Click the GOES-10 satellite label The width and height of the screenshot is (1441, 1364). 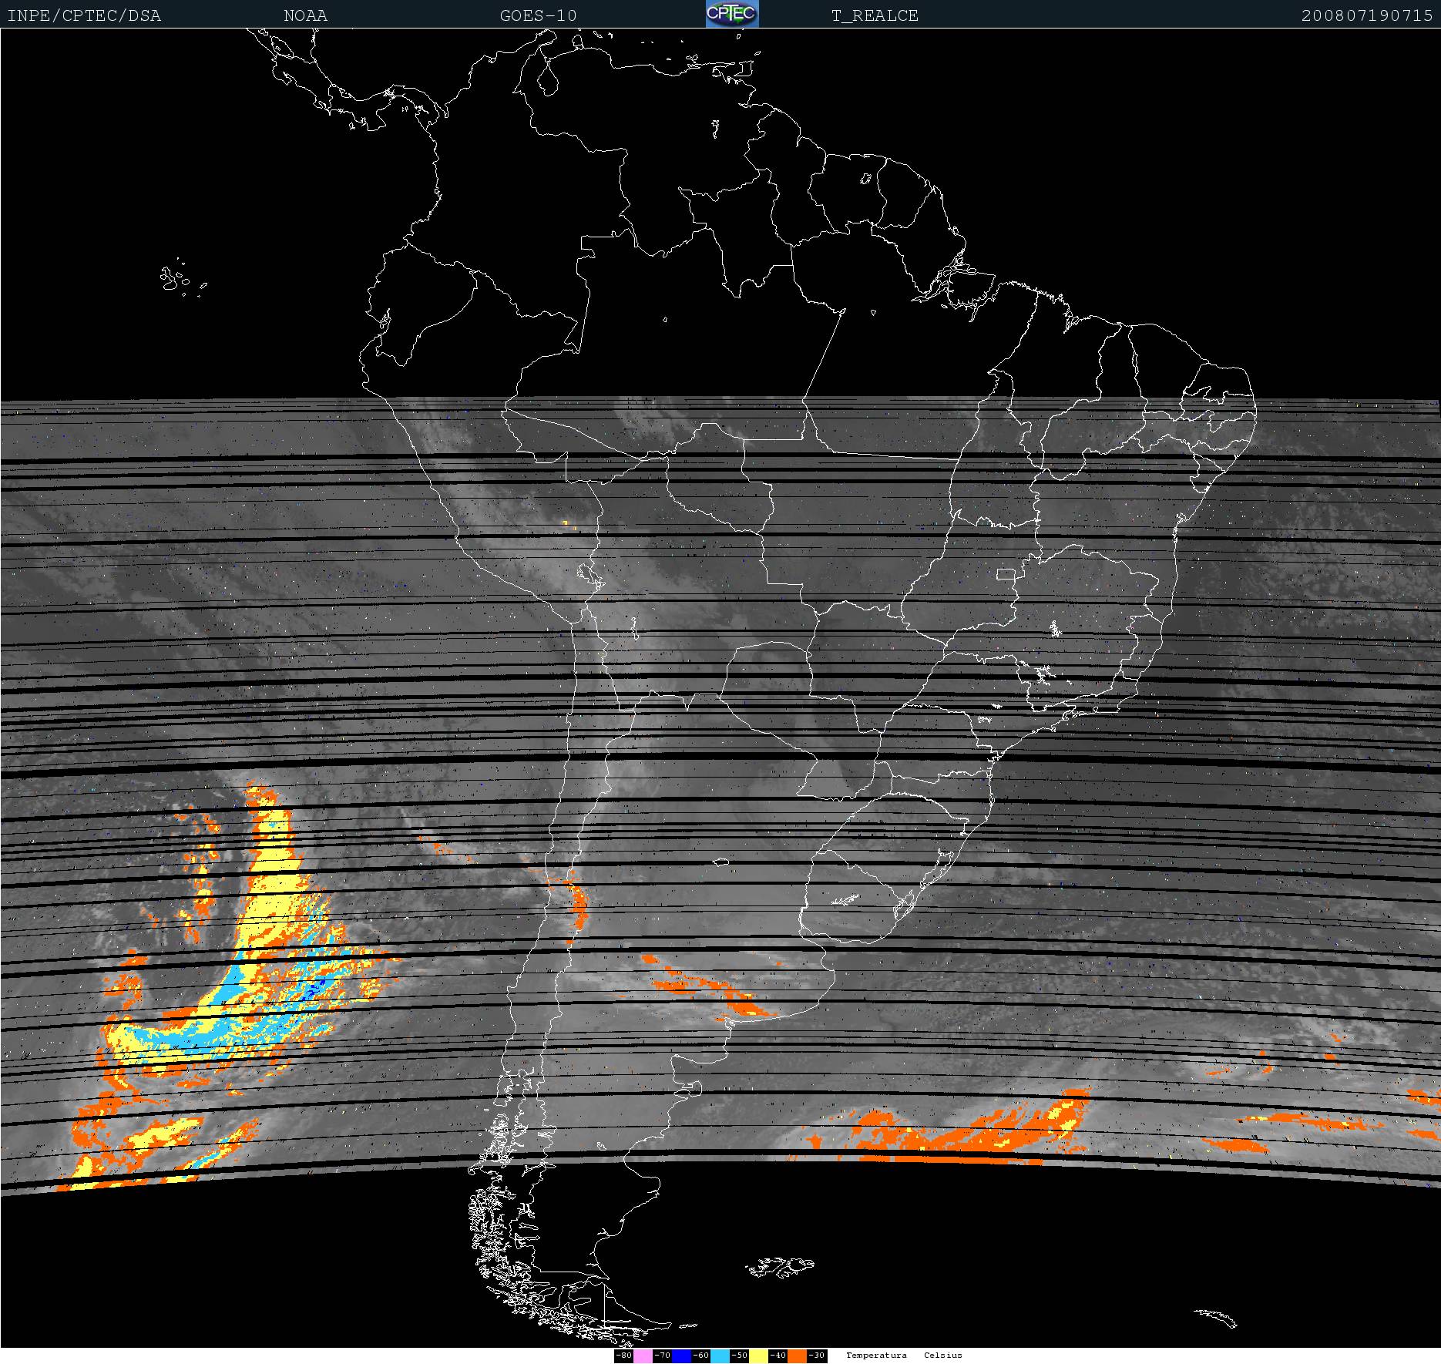538,15
